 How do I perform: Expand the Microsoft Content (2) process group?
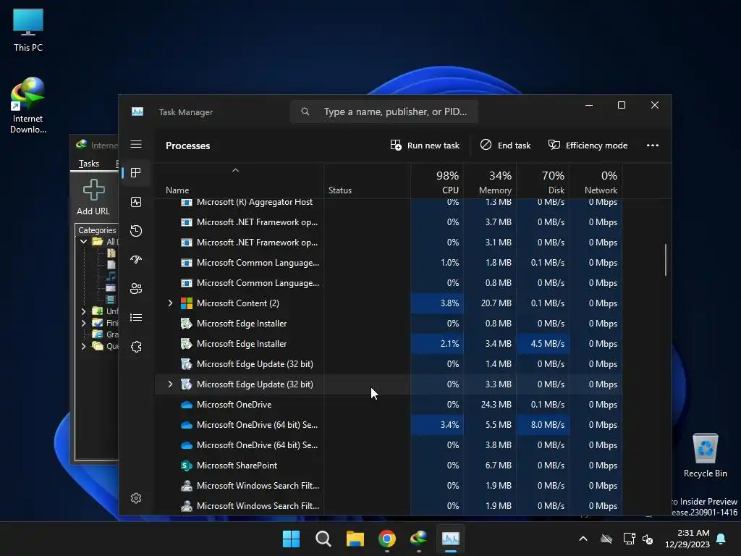[170, 303]
